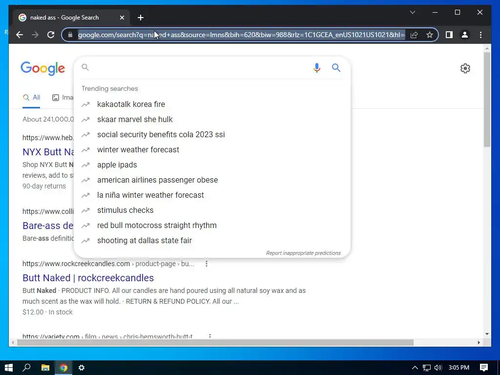This screenshot has height=375, width=500.
Task: Open a new tab with plus button
Action: (x=141, y=18)
